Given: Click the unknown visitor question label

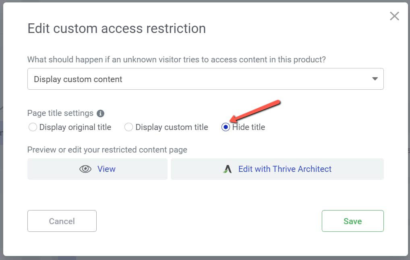Looking at the screenshot, I should (x=176, y=60).
